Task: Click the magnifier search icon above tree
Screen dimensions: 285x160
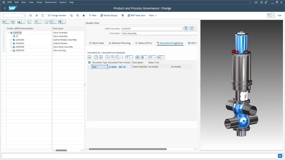Action: point(46,22)
